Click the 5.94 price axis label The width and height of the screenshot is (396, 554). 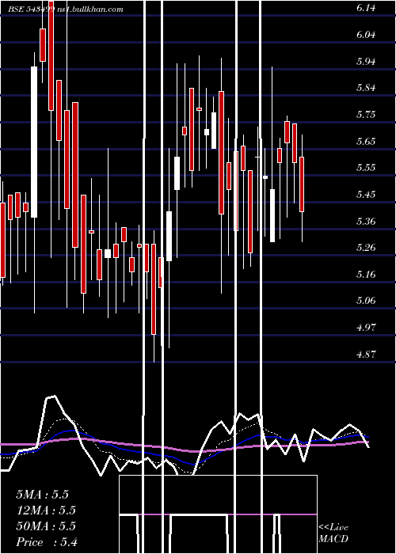tap(366, 62)
